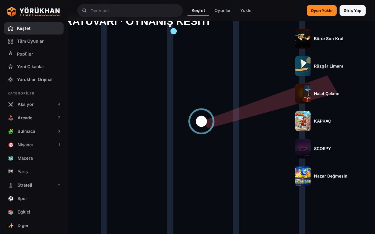Open the Bulmaca puzzle category
The height and width of the screenshot is (234, 375).
(34, 131)
